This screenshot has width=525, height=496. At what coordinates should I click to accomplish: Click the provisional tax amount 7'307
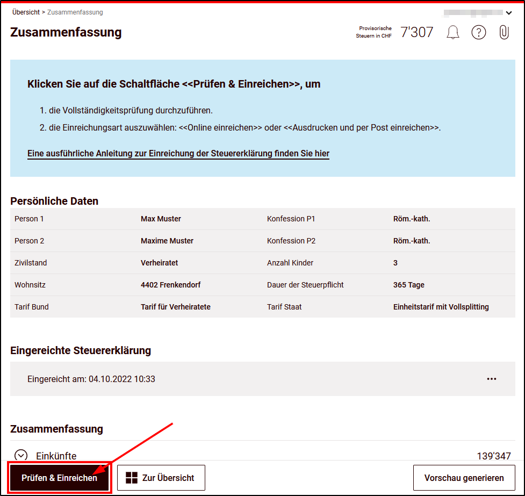(x=416, y=32)
